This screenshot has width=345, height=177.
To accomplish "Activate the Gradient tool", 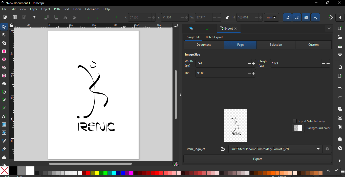I will coord(4,124).
